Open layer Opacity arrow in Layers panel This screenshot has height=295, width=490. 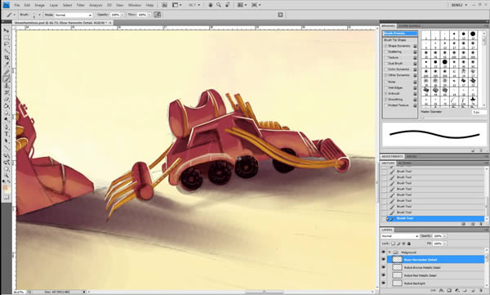click(x=445, y=236)
